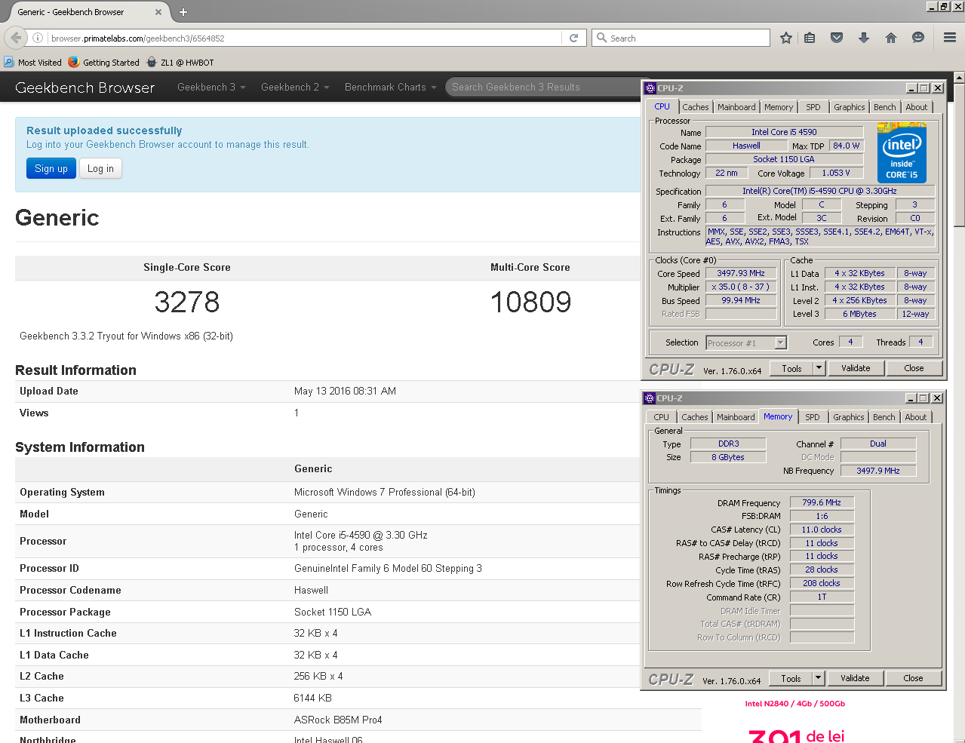The image size is (965, 743).
Task: Select the single-core score 3278
Action: 187,302
